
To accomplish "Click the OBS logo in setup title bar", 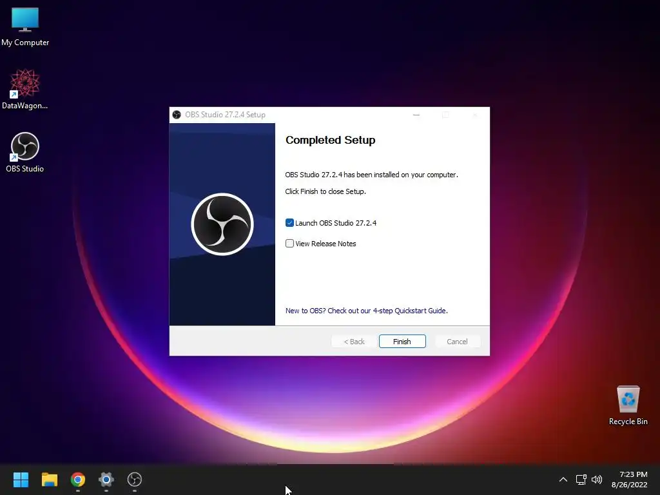I will click(177, 115).
